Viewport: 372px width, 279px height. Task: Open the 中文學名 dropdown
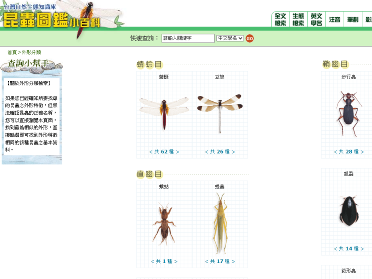230,38
